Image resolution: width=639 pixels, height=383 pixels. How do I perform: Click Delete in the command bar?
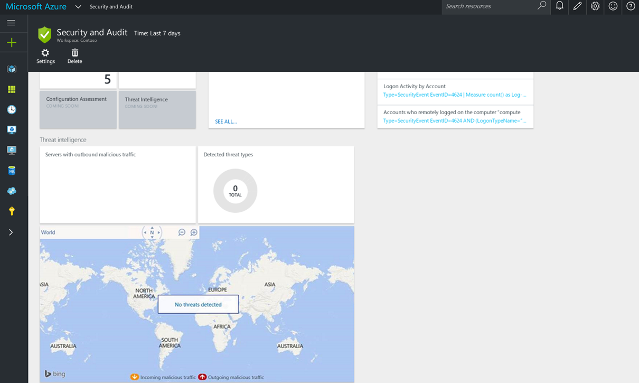click(74, 55)
